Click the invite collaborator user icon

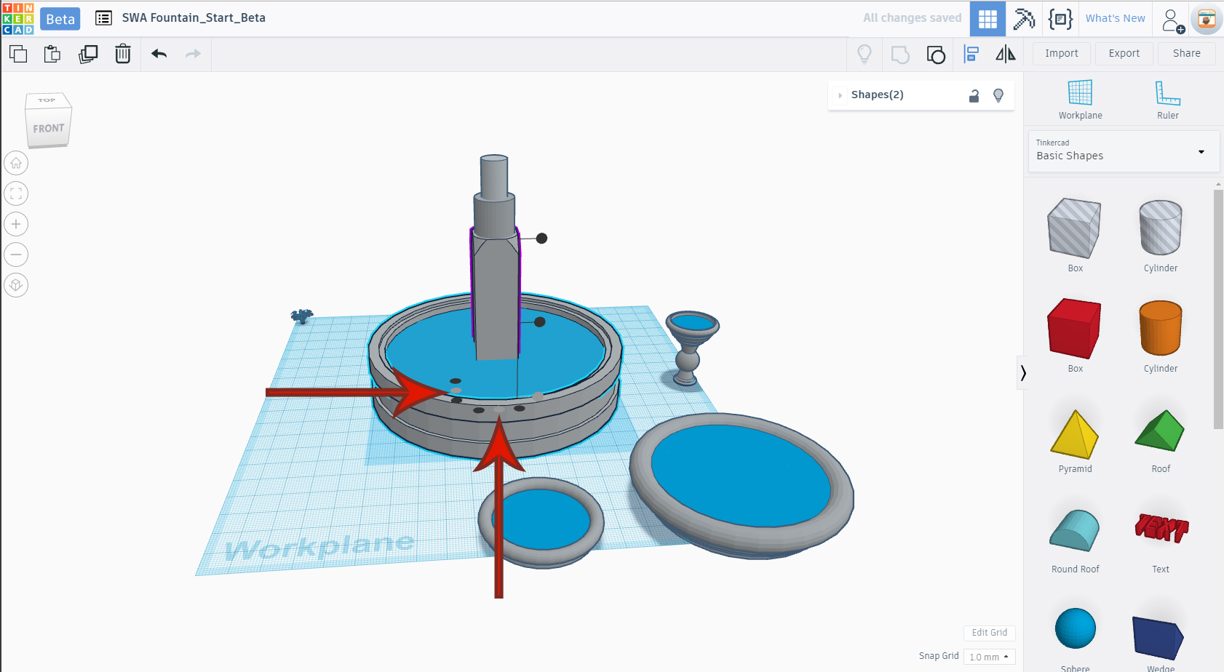(x=1172, y=20)
